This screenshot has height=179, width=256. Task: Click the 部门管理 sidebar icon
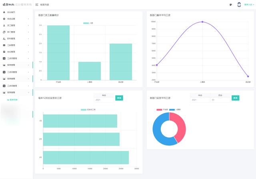click(x=4, y=32)
